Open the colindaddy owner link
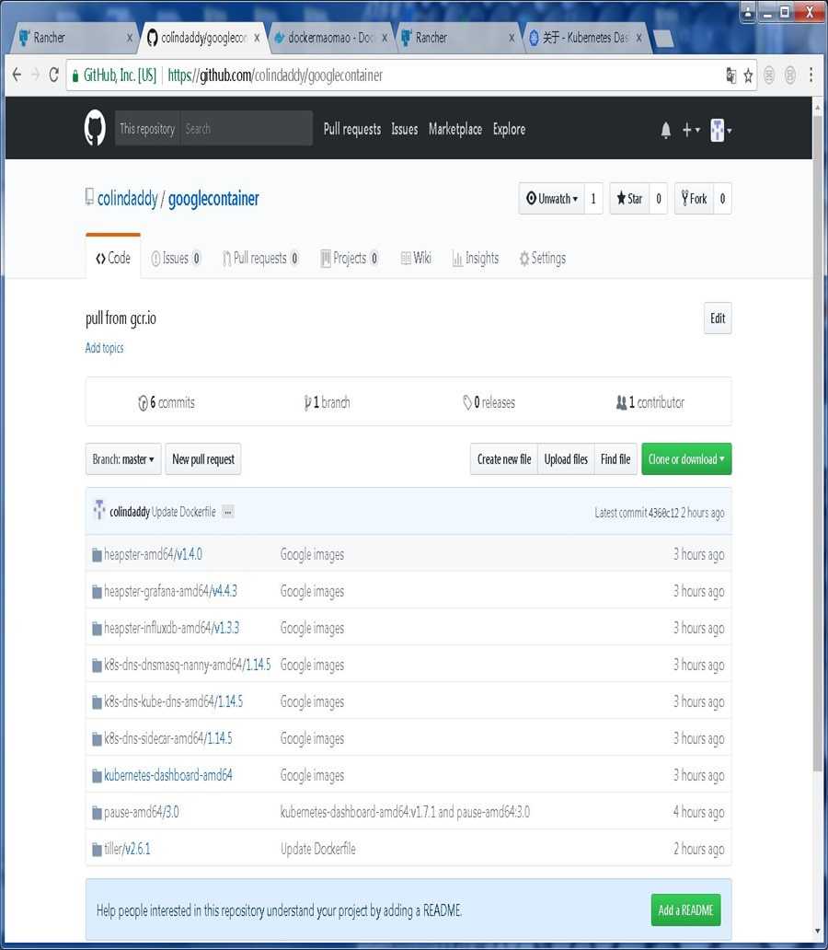This screenshot has height=950, width=828. [x=127, y=199]
